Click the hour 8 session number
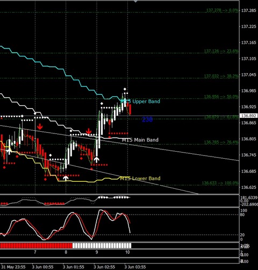Image resolution: width=258 pixels, height=270 pixels. tap(66, 252)
